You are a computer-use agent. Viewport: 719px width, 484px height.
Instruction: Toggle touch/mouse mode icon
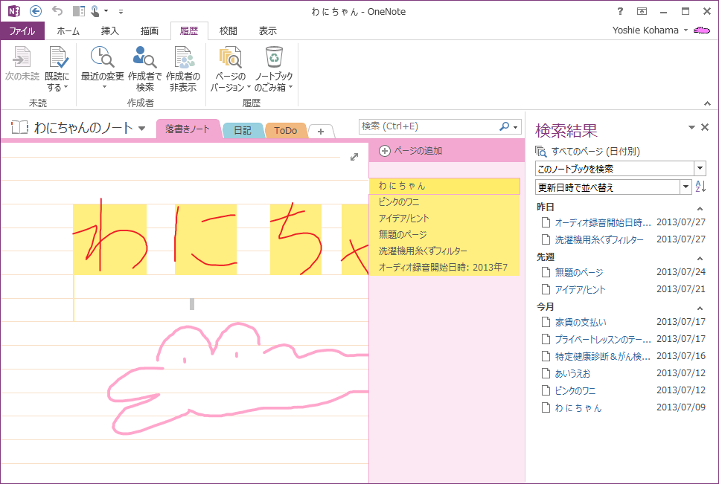(x=95, y=11)
